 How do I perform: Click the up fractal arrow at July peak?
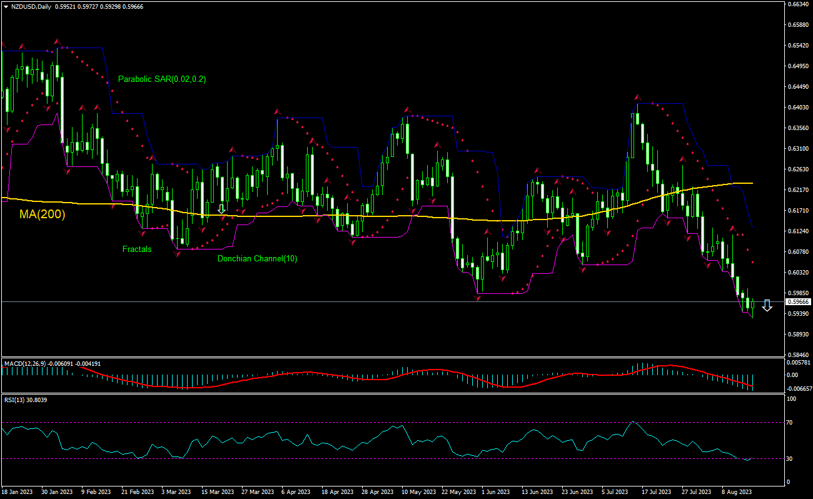[x=638, y=97]
